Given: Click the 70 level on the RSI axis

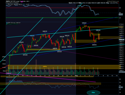Looking at the screenshot, I should tap(120, 83).
